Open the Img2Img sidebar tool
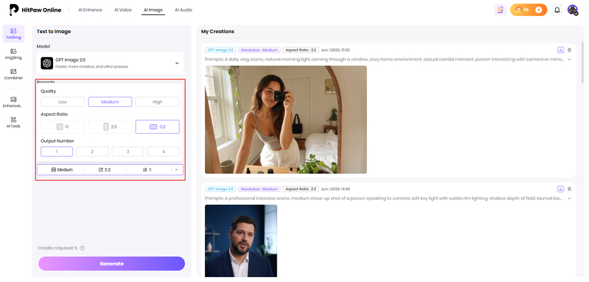 click(14, 54)
